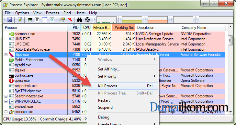This screenshot has width=236, height=125.
Task: Sort by the PID column header
Action: tap(74, 28)
